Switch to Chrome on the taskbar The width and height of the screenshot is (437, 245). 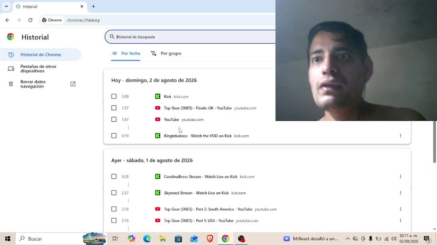(x=225, y=239)
